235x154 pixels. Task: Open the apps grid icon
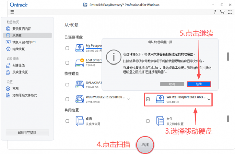[x=230, y=12]
